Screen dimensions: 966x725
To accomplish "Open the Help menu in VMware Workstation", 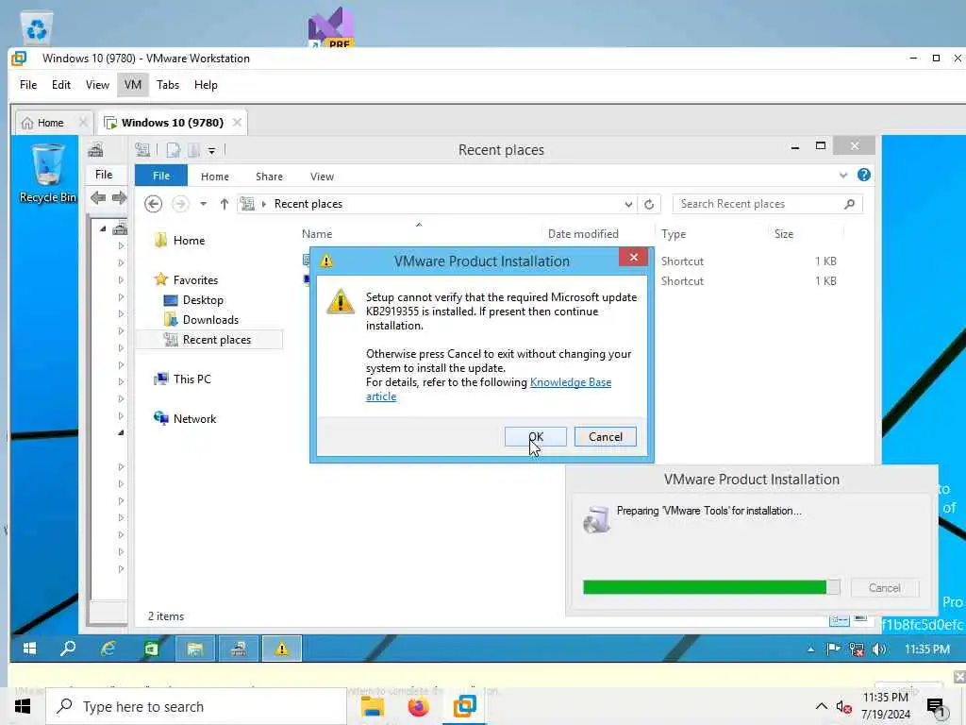I will (x=206, y=85).
